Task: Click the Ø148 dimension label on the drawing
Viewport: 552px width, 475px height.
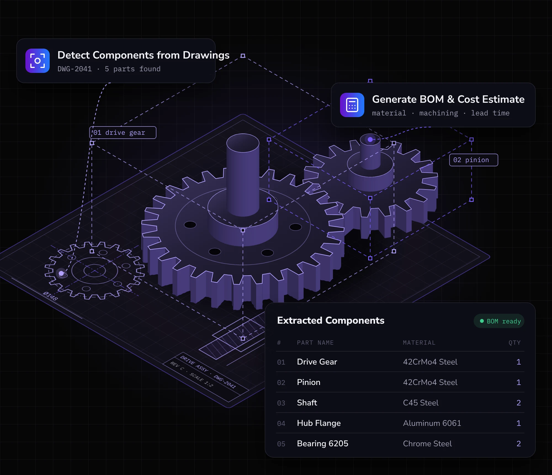Action: coord(51,296)
